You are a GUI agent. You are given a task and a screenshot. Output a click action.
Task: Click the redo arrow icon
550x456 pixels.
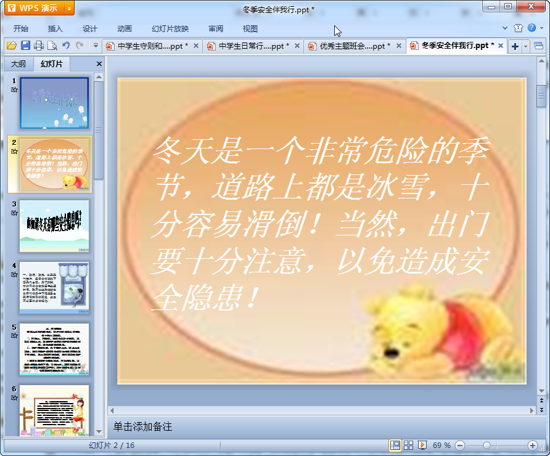pos(80,46)
